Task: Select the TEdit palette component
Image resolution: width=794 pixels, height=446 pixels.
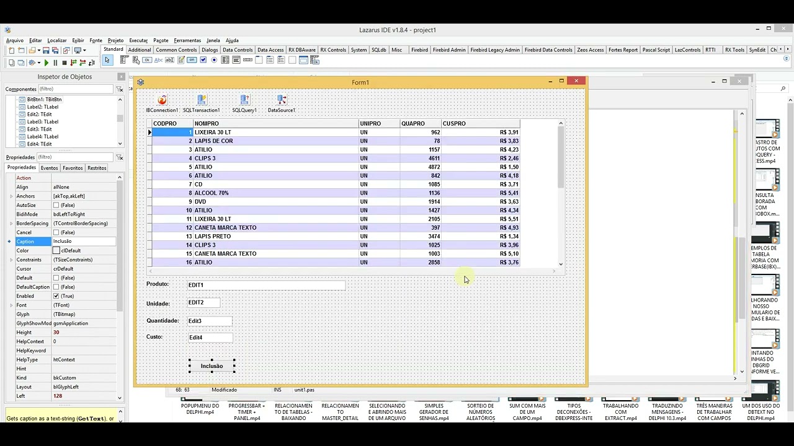Action: tap(169, 60)
